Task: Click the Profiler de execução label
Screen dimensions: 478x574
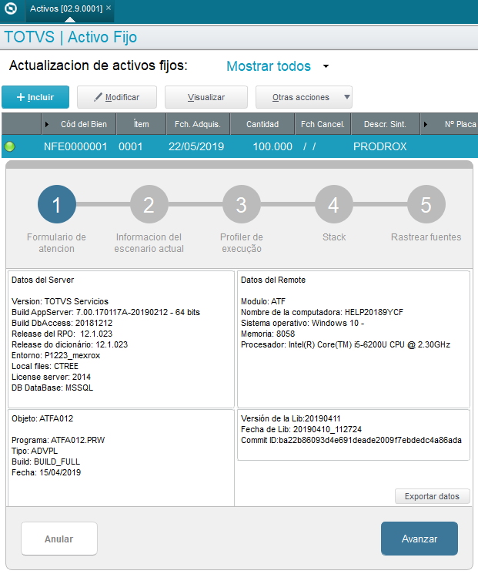Action: tap(242, 243)
